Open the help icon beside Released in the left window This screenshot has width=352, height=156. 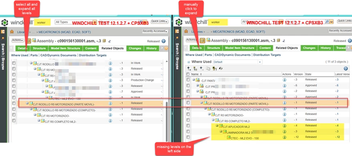[163, 41]
